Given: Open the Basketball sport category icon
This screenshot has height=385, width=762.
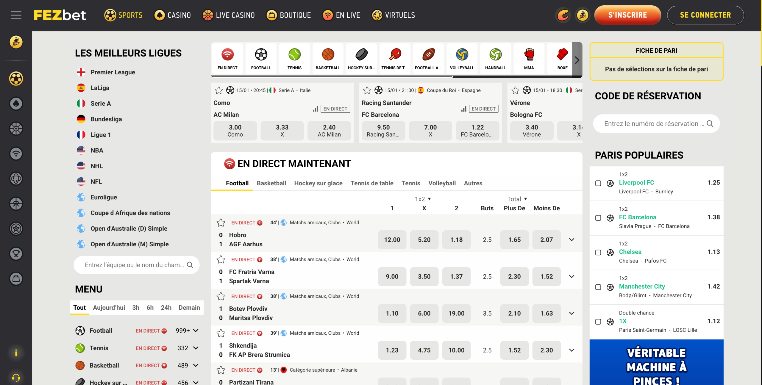Looking at the screenshot, I should (327, 58).
